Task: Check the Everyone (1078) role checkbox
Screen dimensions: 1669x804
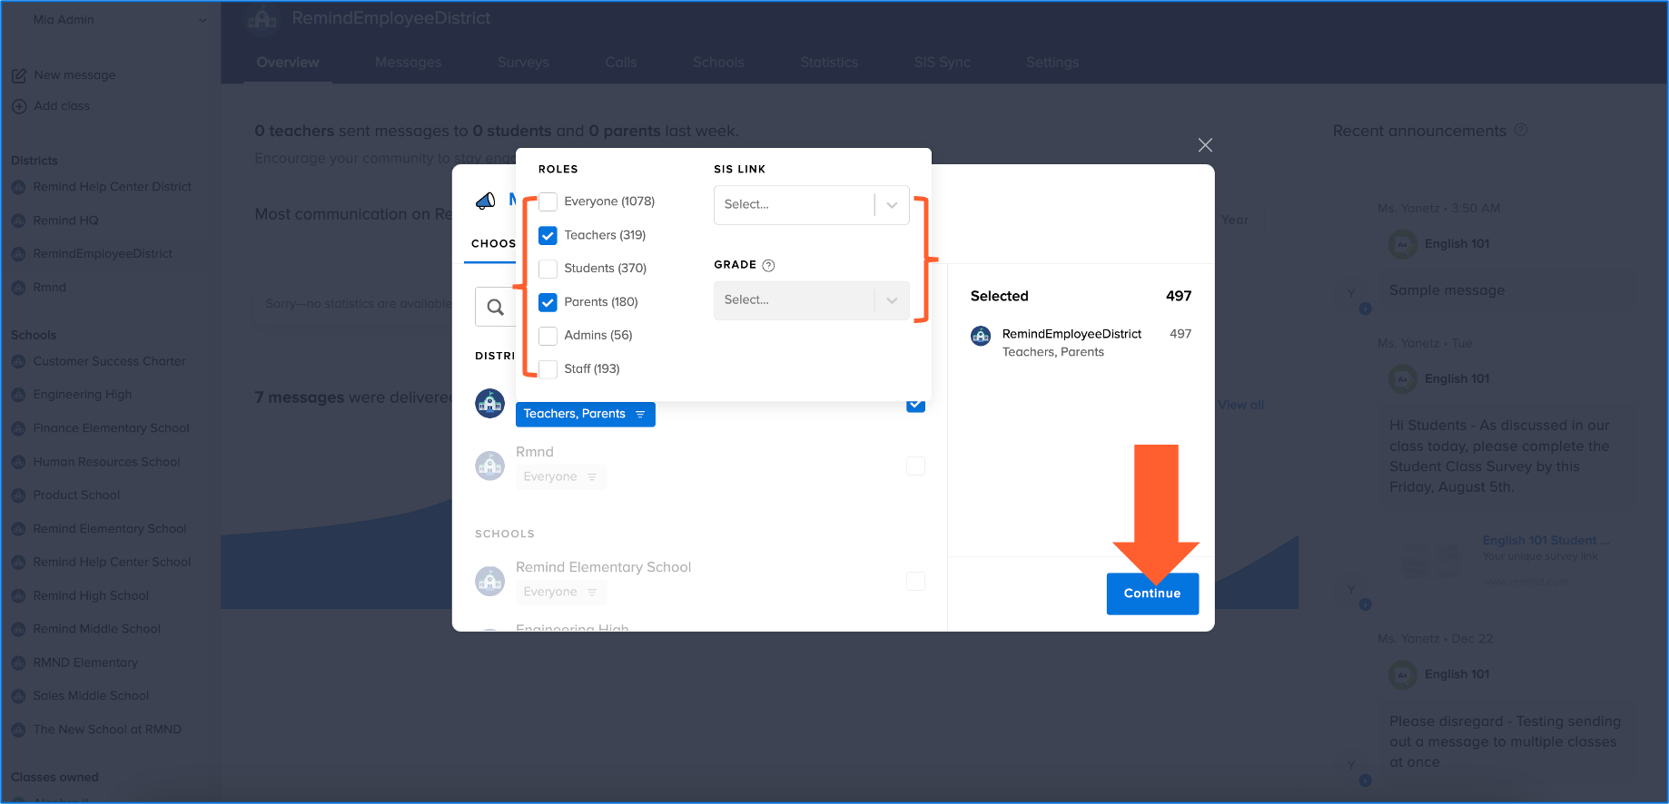Action: pyautogui.click(x=548, y=201)
